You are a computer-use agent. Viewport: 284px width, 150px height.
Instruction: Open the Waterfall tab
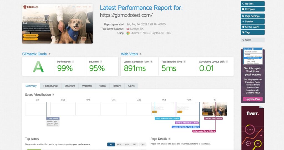87,86
